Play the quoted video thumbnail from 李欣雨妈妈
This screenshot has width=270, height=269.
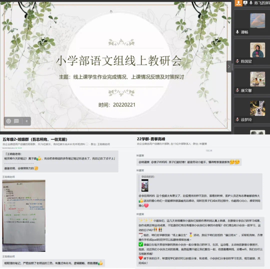145,185
